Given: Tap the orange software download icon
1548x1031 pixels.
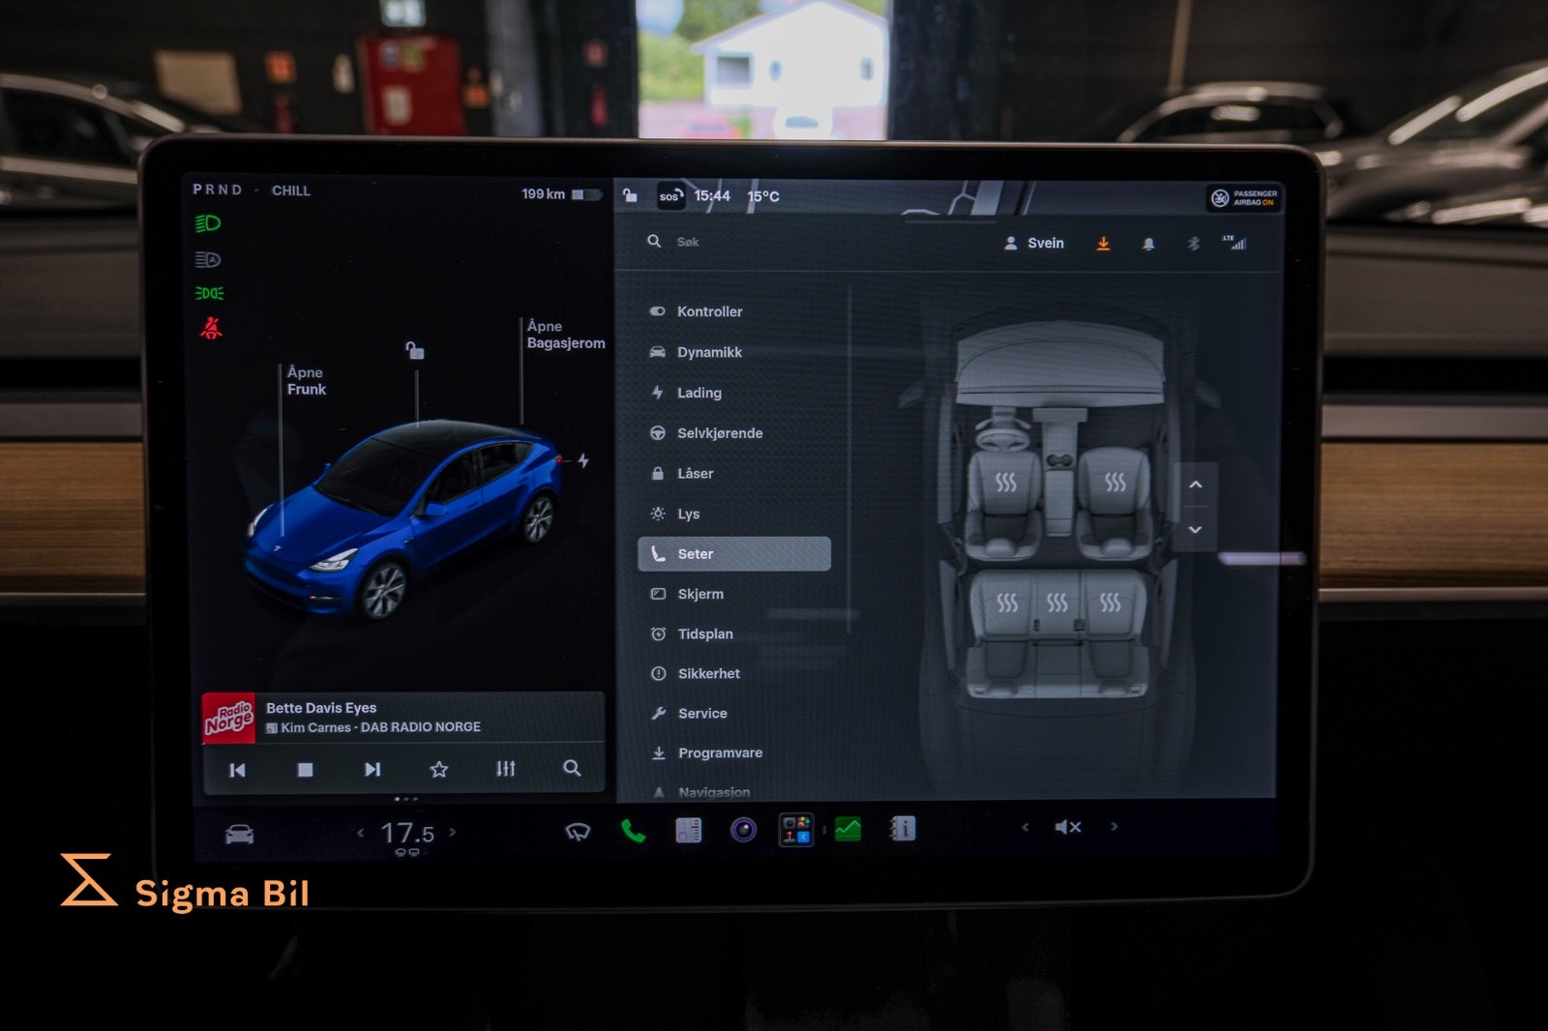Looking at the screenshot, I should point(1103,244).
